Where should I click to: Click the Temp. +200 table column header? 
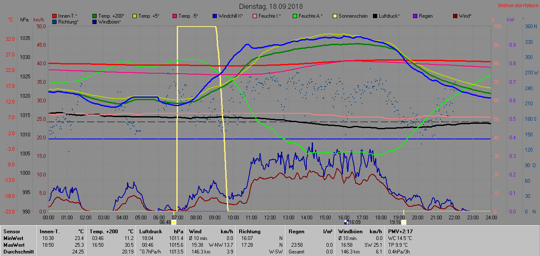[x=104, y=232]
